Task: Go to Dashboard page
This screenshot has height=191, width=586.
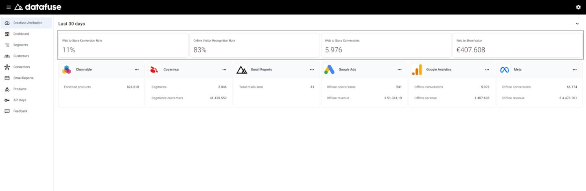Action: click(x=26, y=34)
